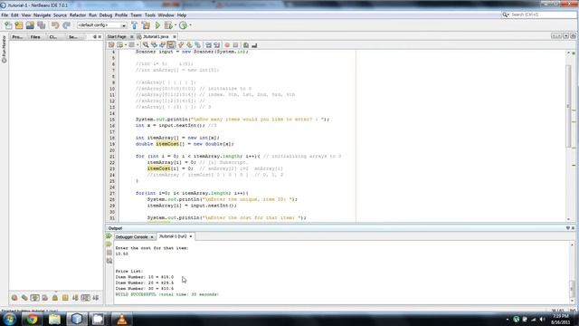Click the Save All toolbar icon

click(41, 25)
